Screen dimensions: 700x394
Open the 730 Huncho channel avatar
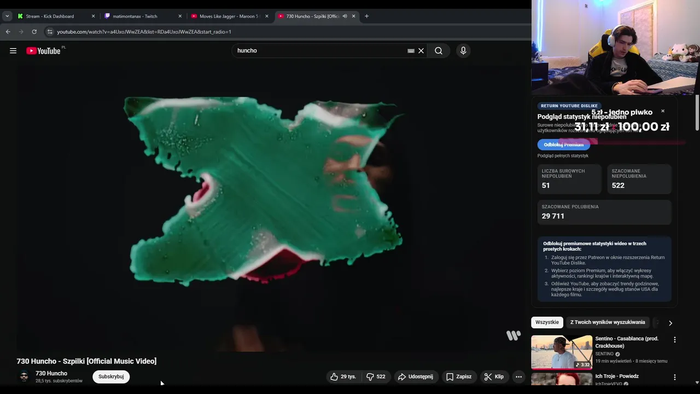click(x=24, y=376)
